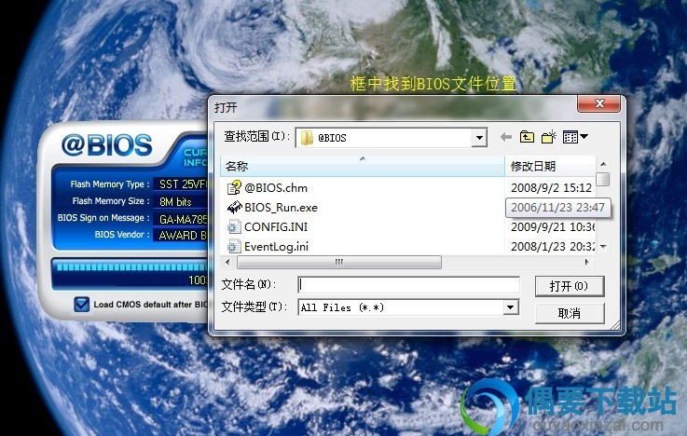Click the 文件名 filename input field
687x436 pixels.
coord(409,285)
